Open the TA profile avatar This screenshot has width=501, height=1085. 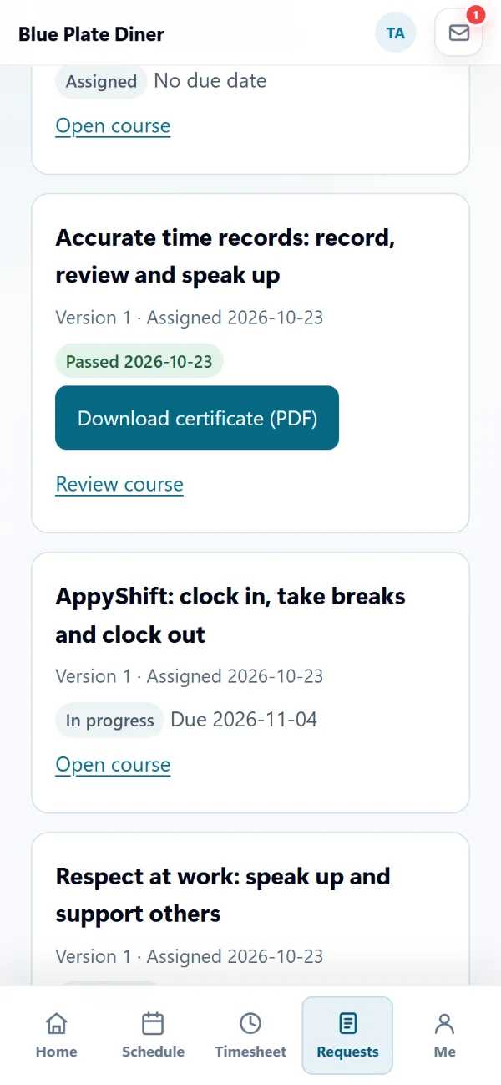coord(396,33)
